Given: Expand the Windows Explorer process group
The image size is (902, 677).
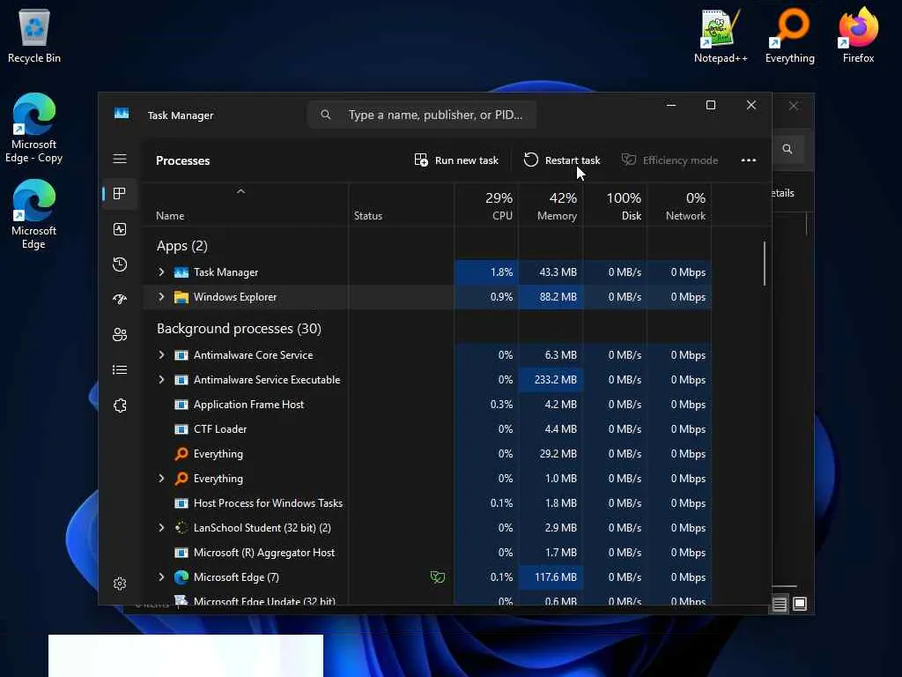Looking at the screenshot, I should pos(162,296).
